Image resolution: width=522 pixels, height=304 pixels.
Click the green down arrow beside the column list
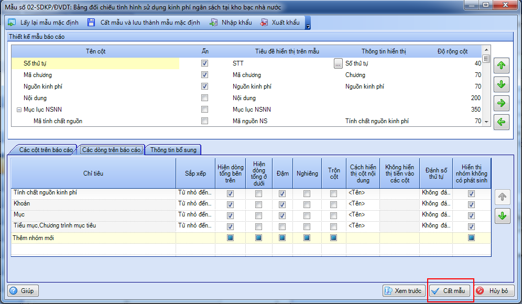tap(502, 84)
